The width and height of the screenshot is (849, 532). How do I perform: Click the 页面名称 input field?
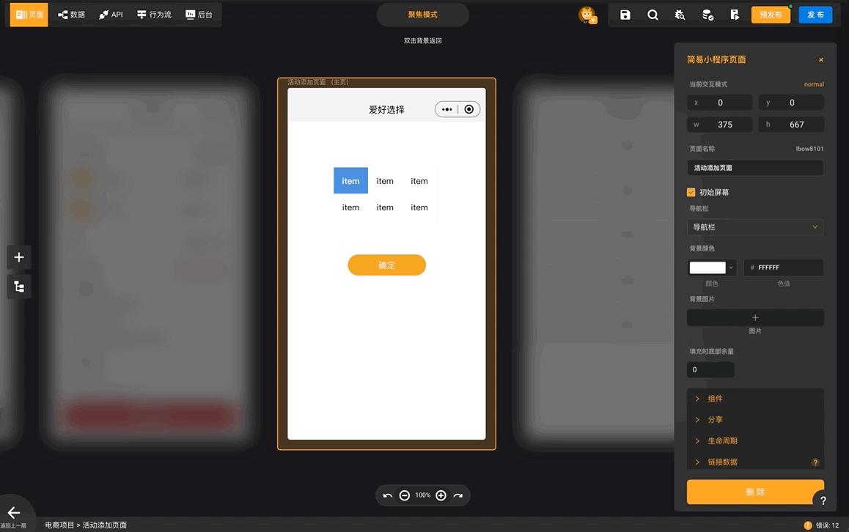point(755,168)
